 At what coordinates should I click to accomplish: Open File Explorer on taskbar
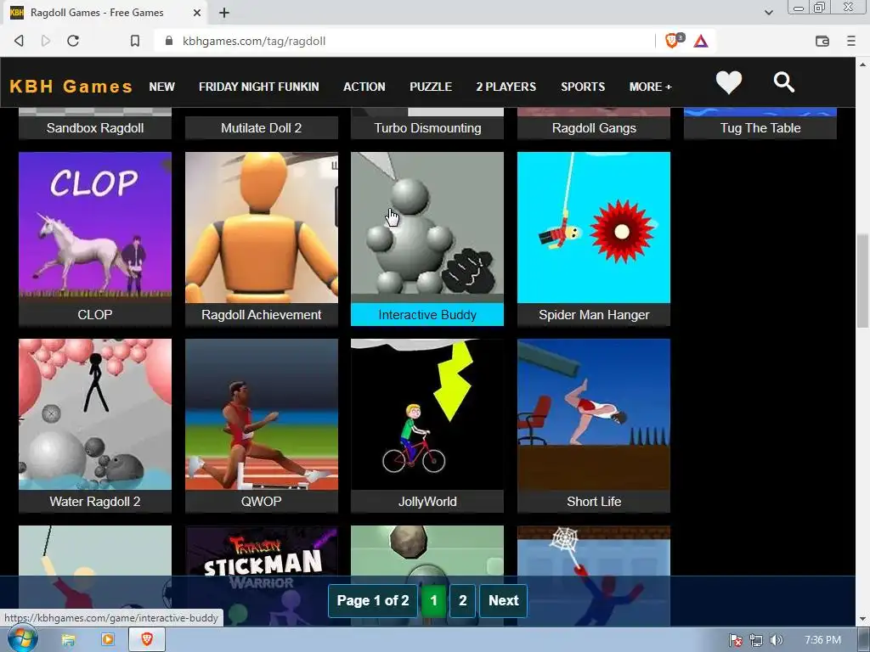(68, 640)
